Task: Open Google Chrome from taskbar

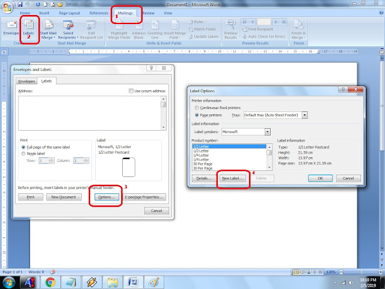Action: pyautogui.click(x=51, y=282)
